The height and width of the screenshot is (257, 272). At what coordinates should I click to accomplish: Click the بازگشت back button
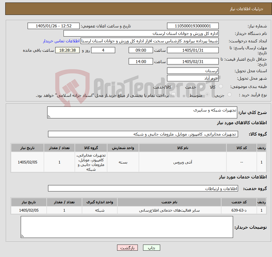(127, 248)
